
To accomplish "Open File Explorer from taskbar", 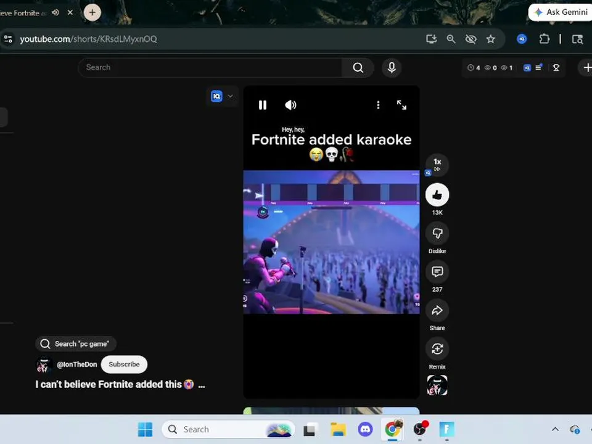I will (x=338, y=429).
